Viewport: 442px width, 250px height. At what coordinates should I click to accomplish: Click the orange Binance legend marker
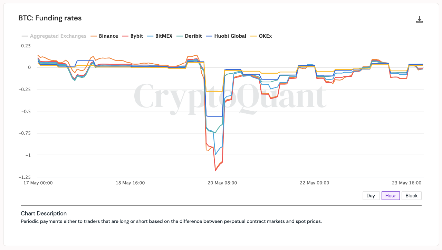click(x=94, y=36)
